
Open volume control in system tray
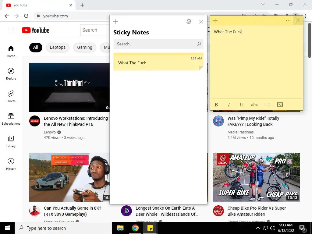273,228
